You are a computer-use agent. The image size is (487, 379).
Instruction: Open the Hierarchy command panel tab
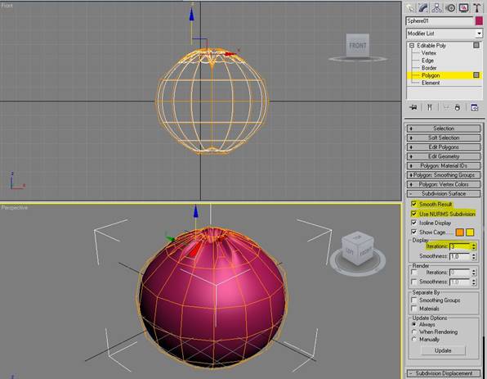click(x=436, y=8)
